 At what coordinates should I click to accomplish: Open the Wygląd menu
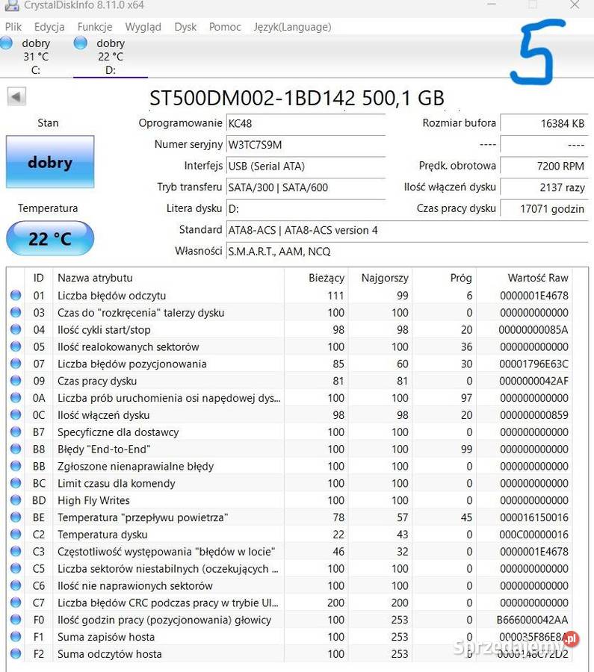tap(143, 27)
